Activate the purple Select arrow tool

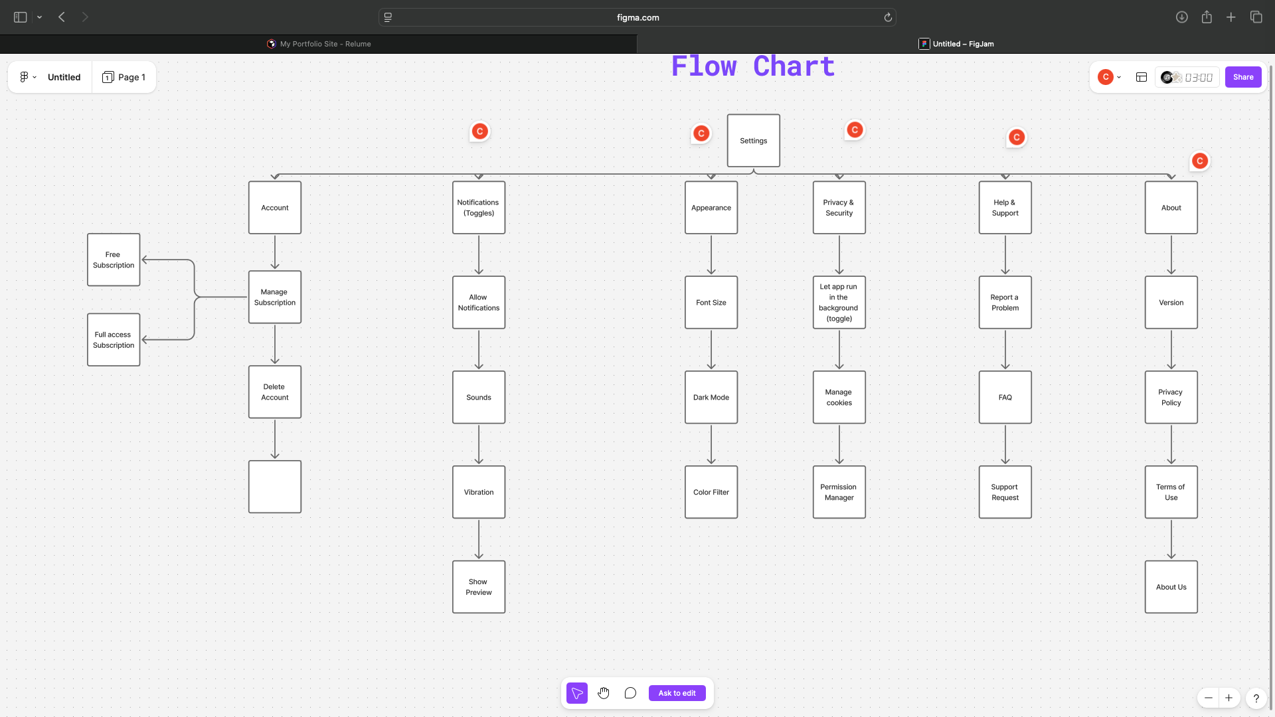click(576, 692)
